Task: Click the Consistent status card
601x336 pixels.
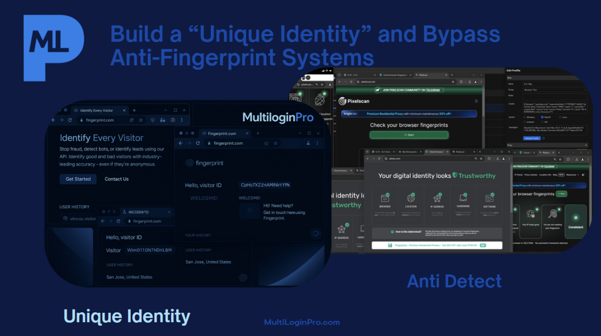Action: coord(576,221)
